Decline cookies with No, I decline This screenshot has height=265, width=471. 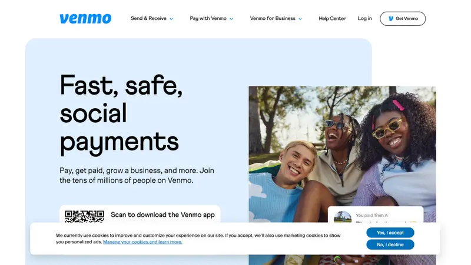[390, 244]
